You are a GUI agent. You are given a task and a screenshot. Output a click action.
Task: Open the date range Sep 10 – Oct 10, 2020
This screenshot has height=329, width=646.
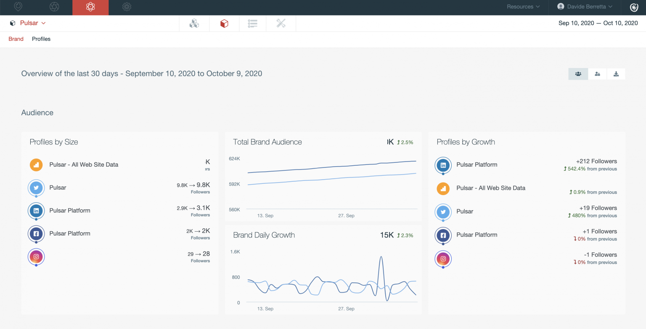tap(598, 23)
